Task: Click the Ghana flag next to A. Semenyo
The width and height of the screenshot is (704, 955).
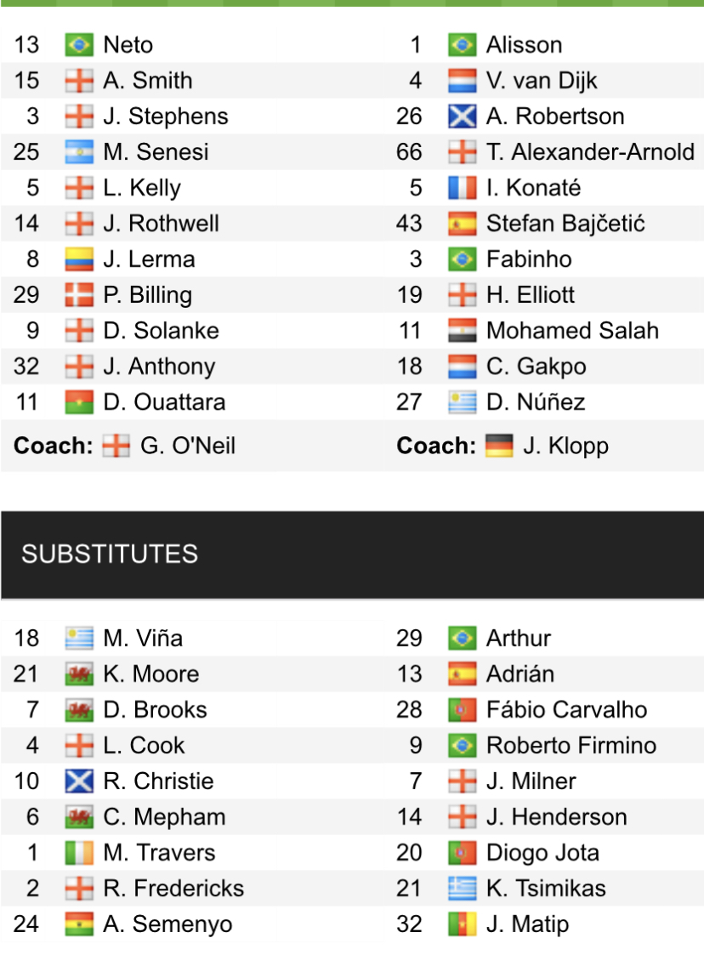Action: click(x=79, y=924)
